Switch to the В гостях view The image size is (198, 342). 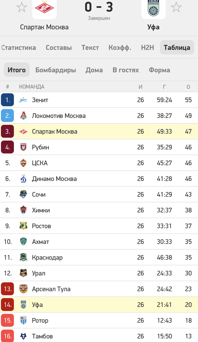pyautogui.click(x=125, y=70)
